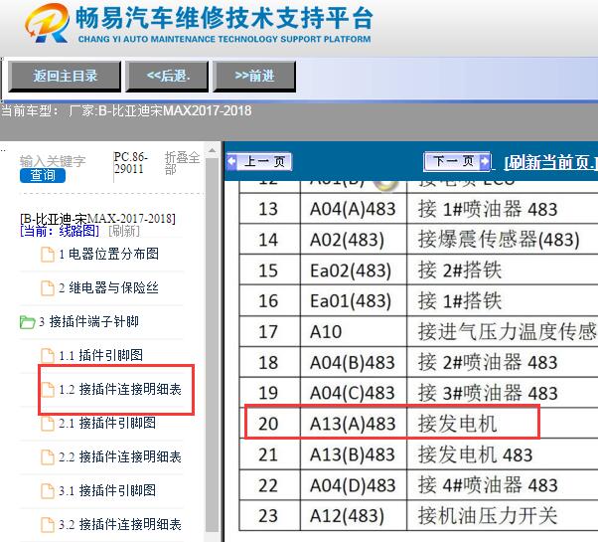Viewport: 598px width, 542px height.
Task: Click the 查询 search button
Action: (43, 175)
